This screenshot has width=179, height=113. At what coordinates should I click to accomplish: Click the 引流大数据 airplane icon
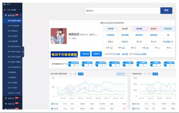(x=5, y=10)
